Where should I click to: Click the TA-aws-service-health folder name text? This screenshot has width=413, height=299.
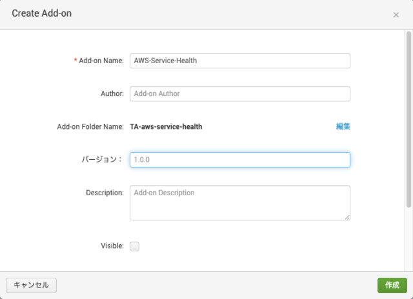pyautogui.click(x=166, y=127)
